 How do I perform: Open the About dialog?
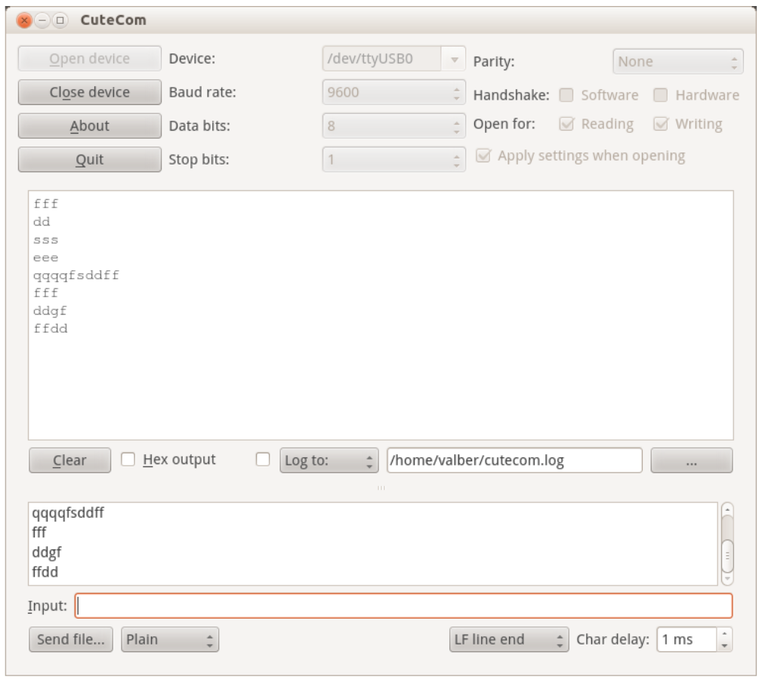coord(89,126)
